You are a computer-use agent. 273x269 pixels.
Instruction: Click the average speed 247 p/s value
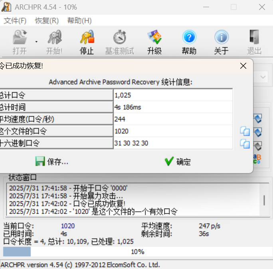210,226
